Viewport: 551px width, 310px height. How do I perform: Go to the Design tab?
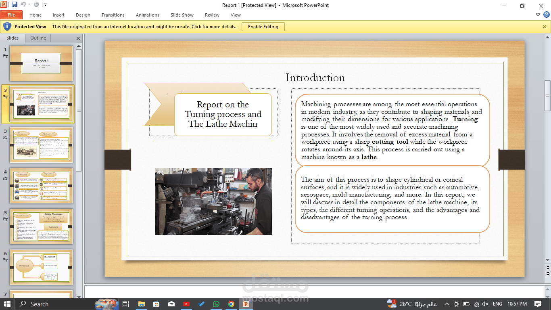(83, 15)
